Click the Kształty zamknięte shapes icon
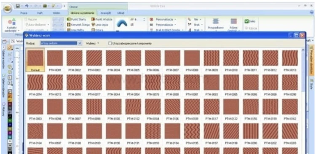 12,22
